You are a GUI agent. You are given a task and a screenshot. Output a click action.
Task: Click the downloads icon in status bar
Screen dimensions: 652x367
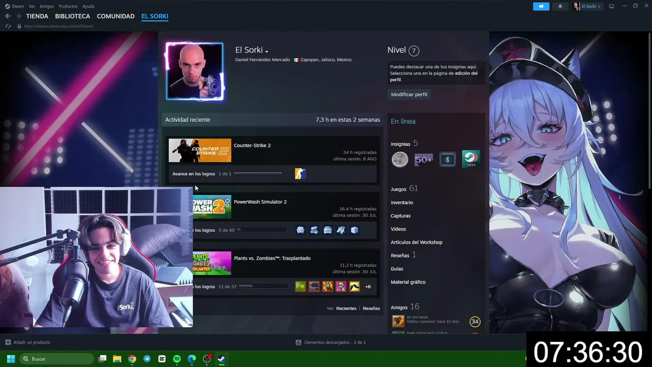click(x=298, y=342)
